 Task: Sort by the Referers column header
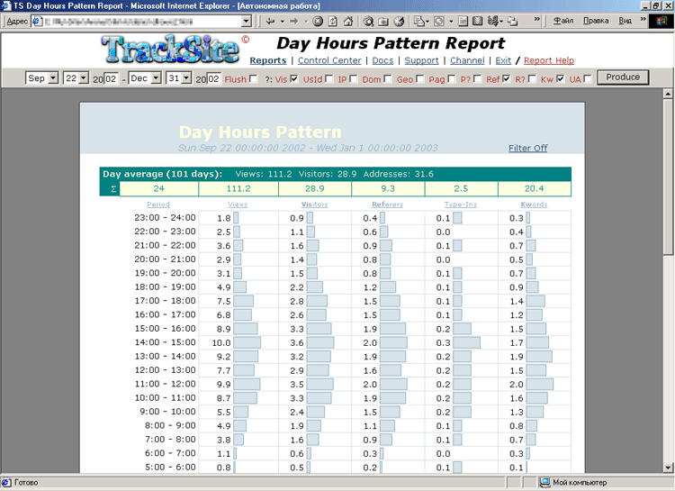(x=387, y=205)
